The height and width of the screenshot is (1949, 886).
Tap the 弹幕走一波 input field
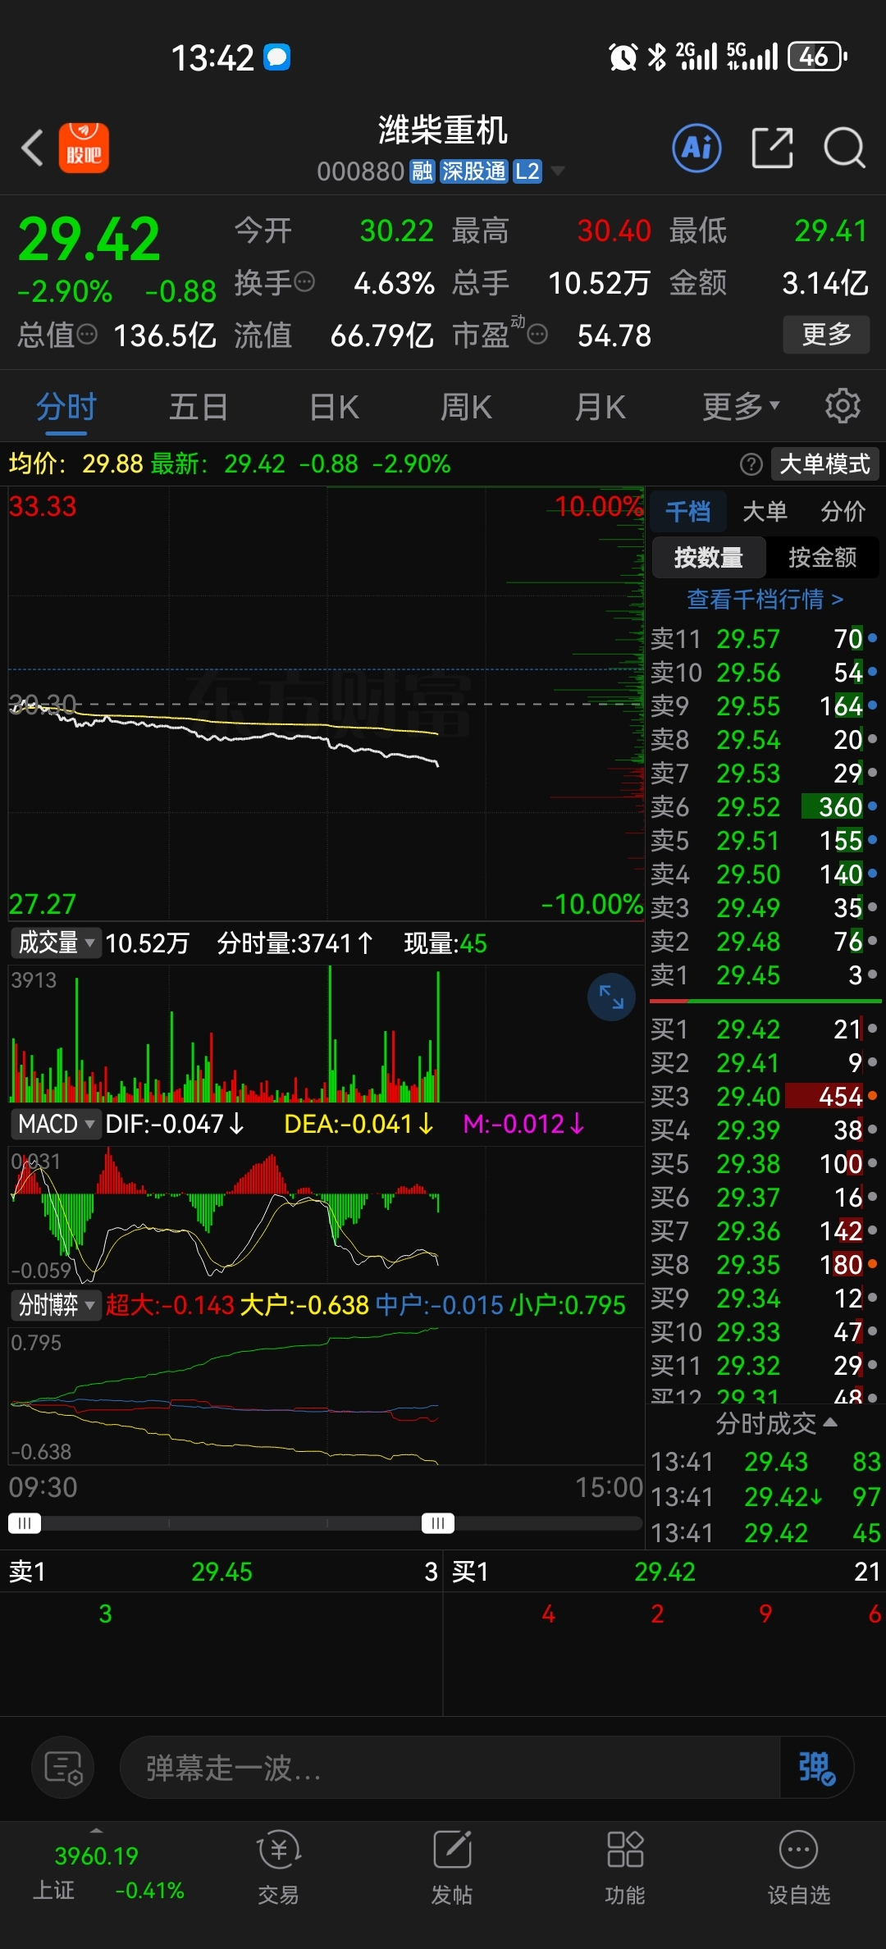[x=450, y=1767]
